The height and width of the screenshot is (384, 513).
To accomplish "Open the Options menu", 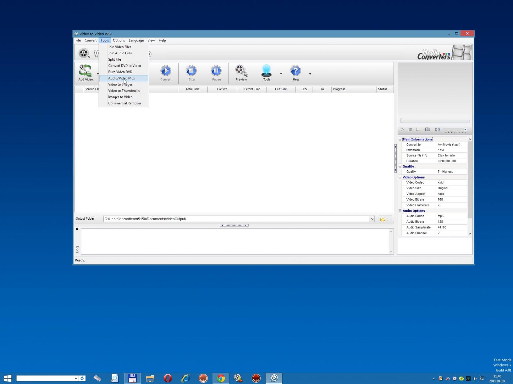I will (x=119, y=40).
